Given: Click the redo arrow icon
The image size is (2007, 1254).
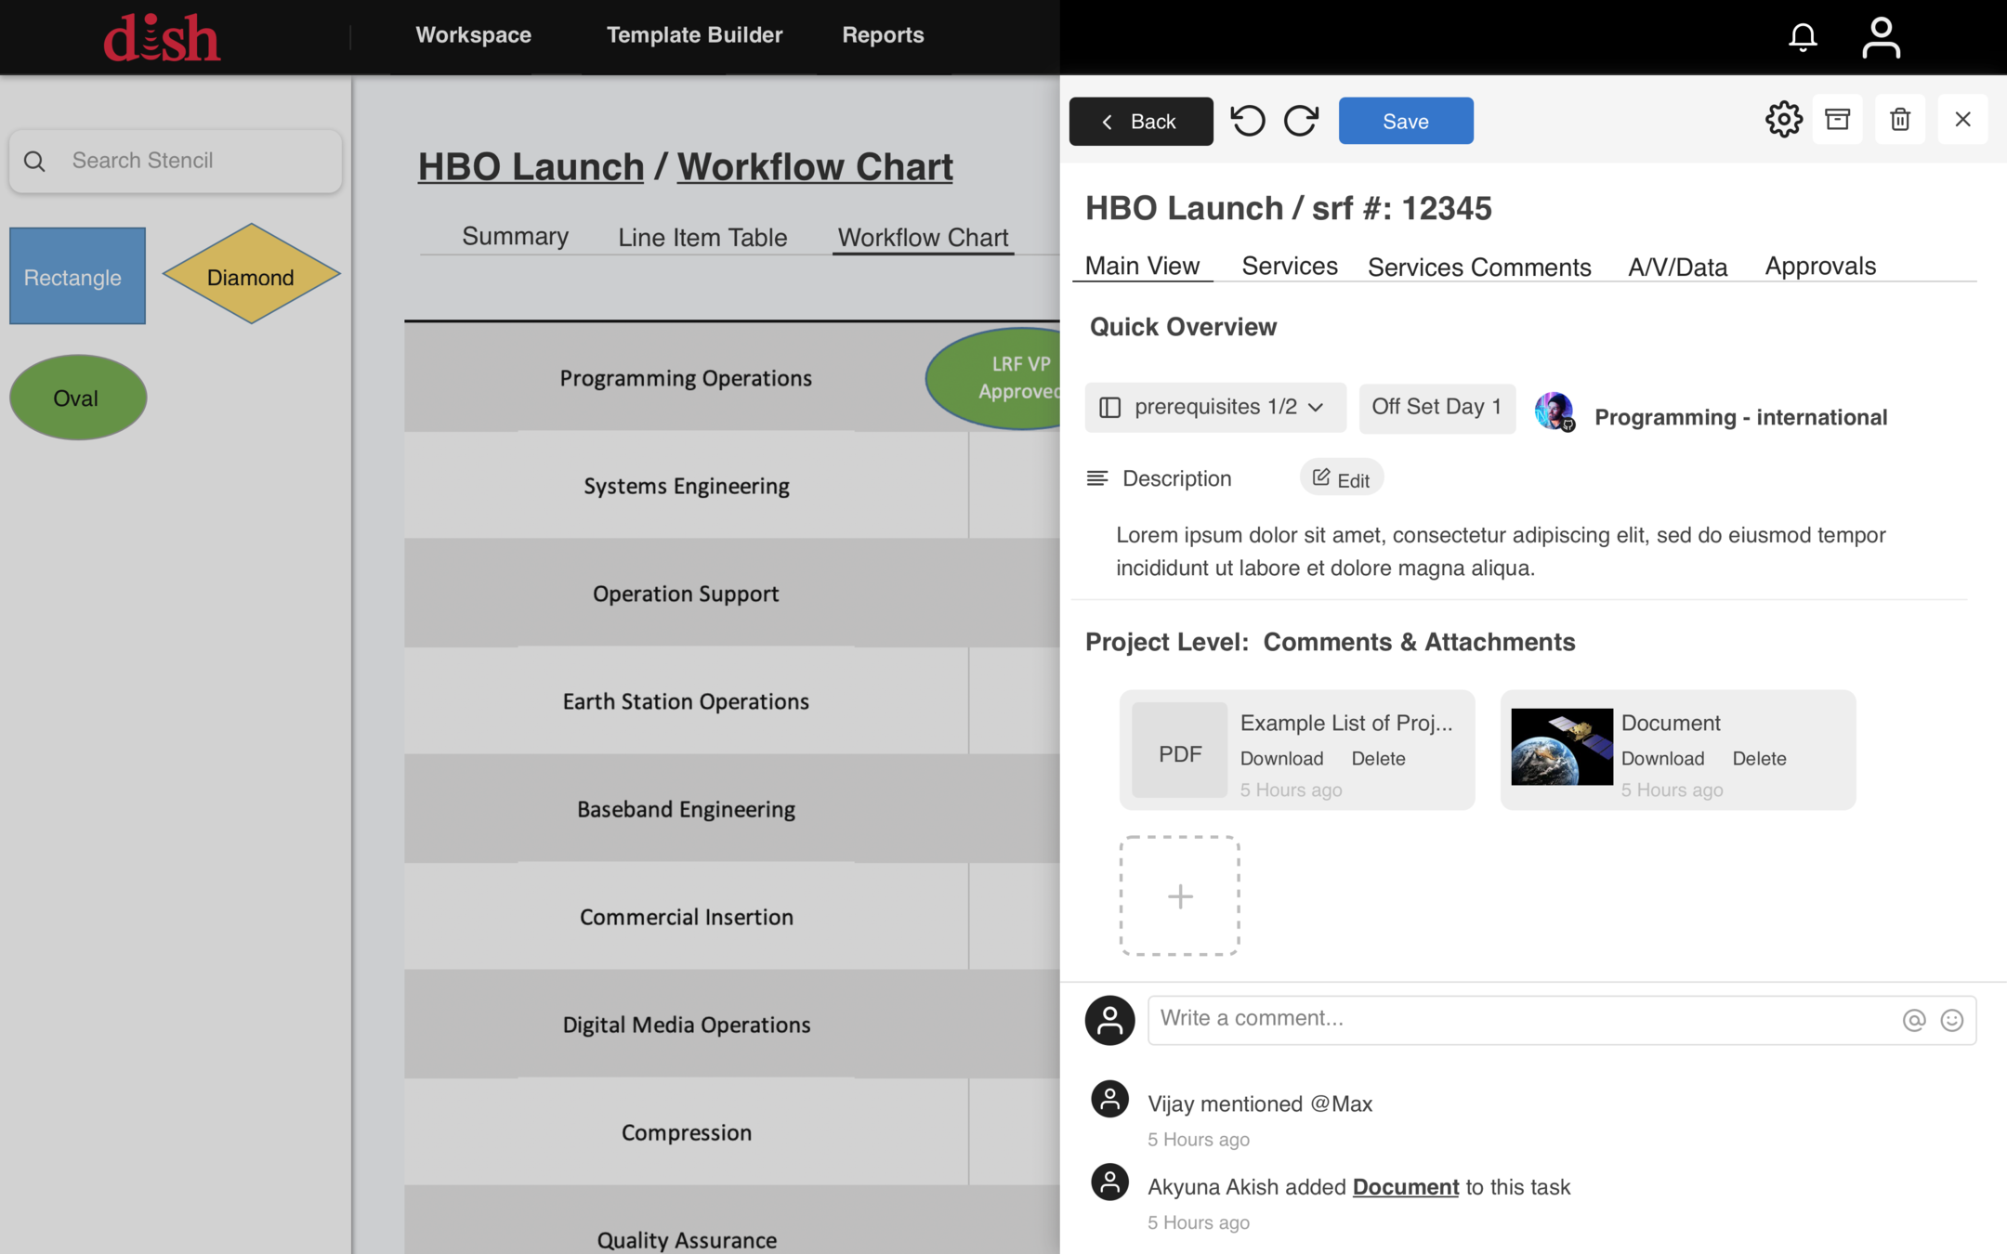Looking at the screenshot, I should coord(1301,121).
